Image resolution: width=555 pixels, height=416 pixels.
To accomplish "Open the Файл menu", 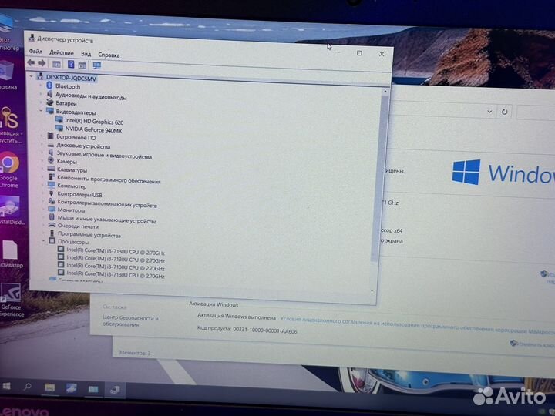I will [35, 52].
